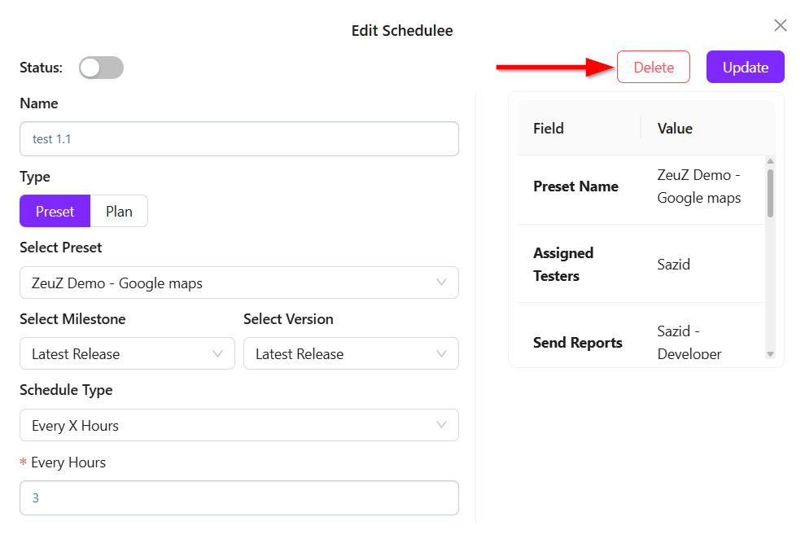This screenshot has width=805, height=539.
Task: Click the table's vertical scrollbar thumb
Action: (770, 193)
